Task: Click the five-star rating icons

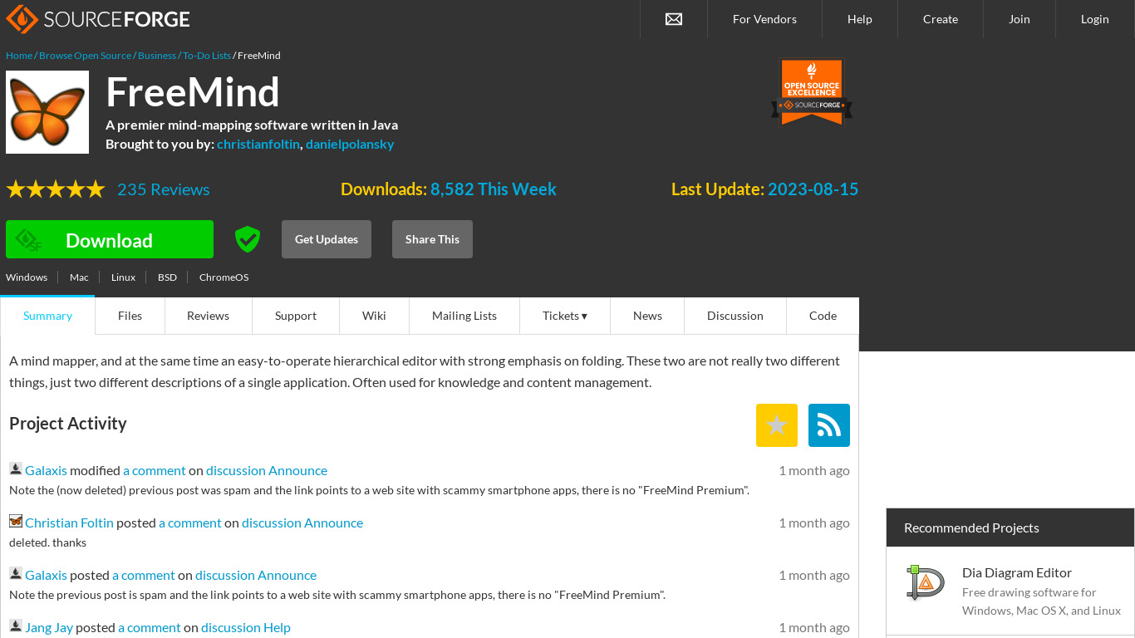Action: [56, 189]
